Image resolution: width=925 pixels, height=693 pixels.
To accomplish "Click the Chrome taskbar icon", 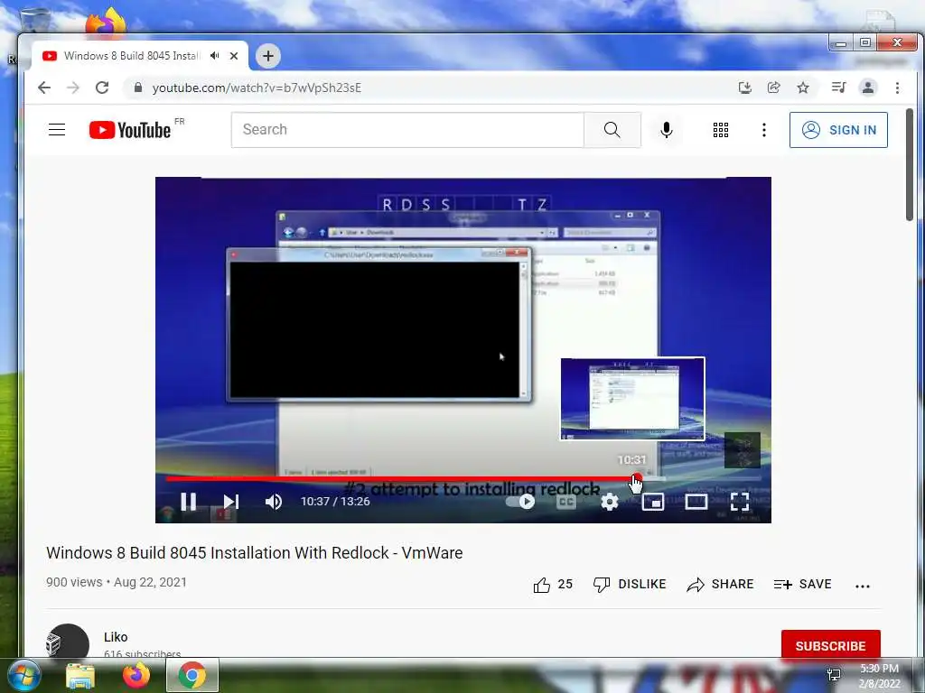I will click(x=192, y=675).
